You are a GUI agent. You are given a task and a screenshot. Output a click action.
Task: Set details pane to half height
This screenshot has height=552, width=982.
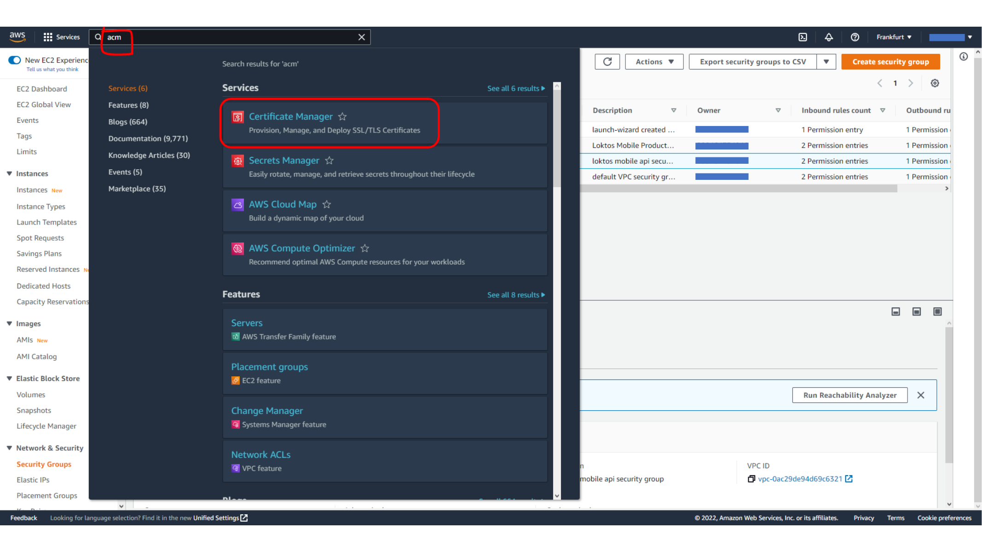pyautogui.click(x=916, y=311)
